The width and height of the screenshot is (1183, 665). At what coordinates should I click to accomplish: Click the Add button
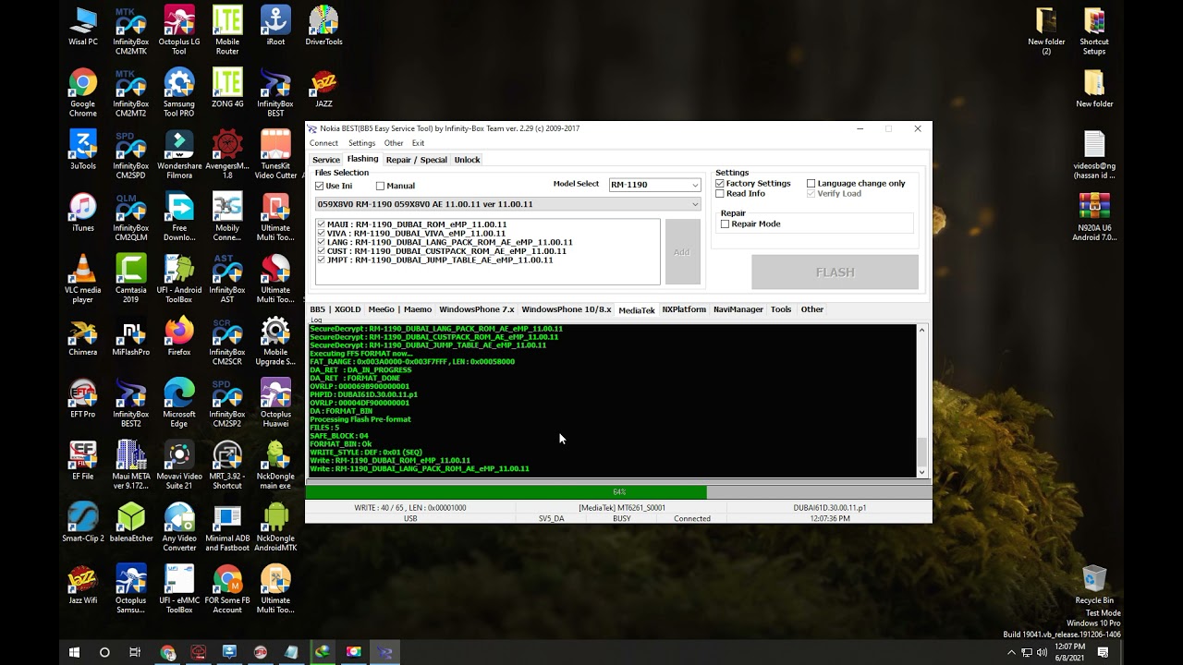pyautogui.click(x=682, y=251)
